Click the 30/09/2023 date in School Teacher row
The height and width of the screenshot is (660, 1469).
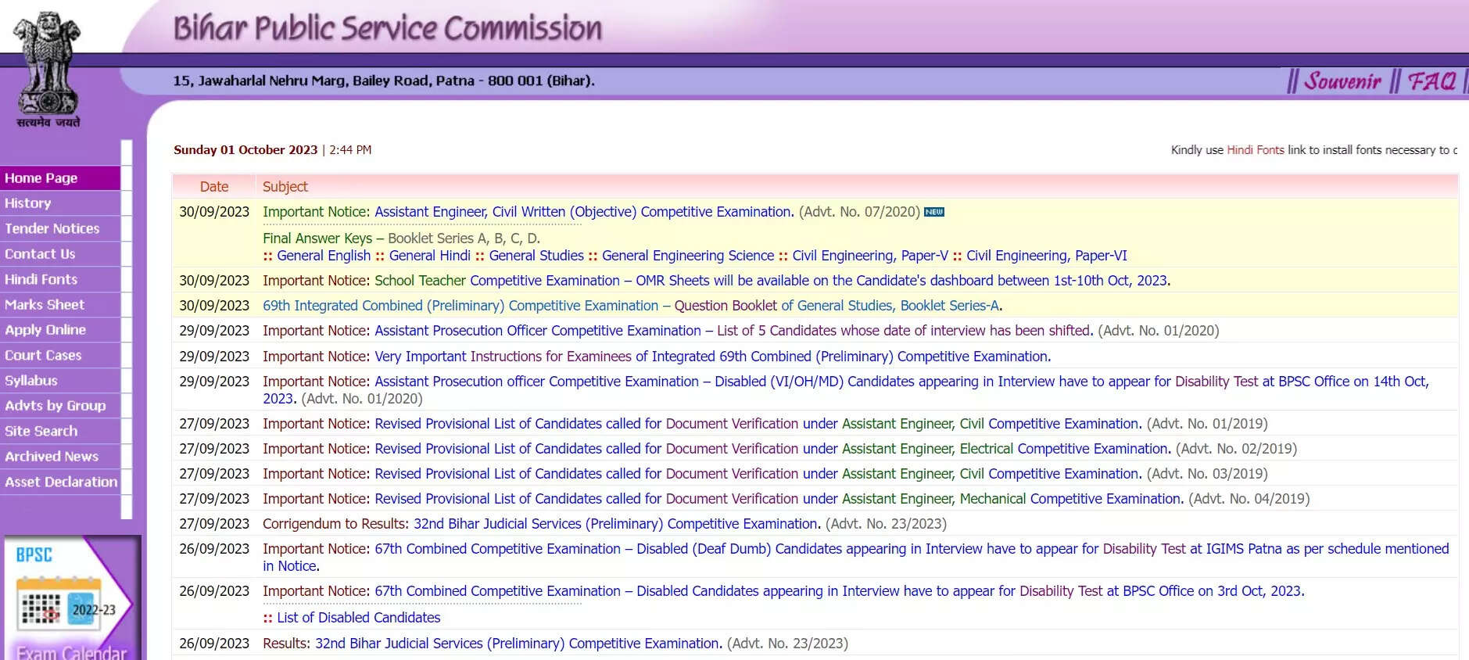[214, 281]
